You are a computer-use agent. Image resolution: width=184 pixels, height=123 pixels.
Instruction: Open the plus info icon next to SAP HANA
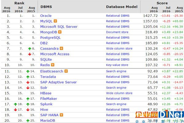61,115
